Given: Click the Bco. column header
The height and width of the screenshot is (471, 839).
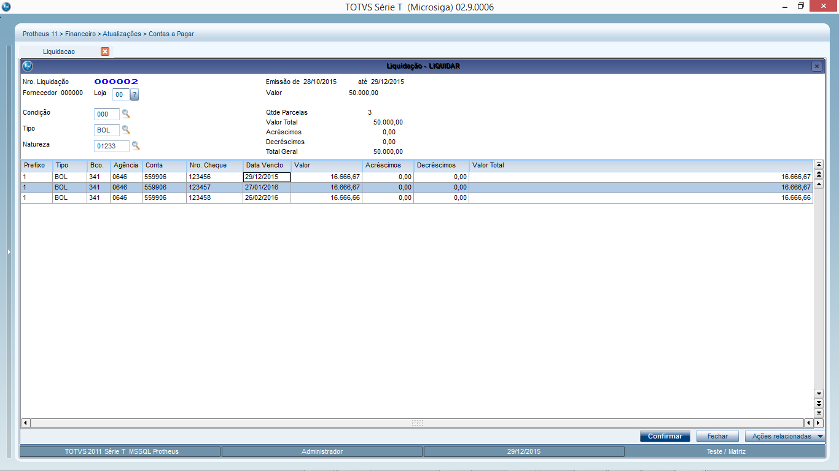Looking at the screenshot, I should 98,166.
